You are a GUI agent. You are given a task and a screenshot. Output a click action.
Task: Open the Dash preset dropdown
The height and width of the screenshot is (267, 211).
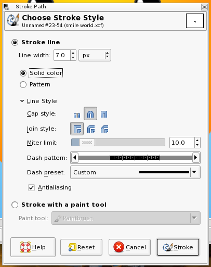[x=135, y=172]
